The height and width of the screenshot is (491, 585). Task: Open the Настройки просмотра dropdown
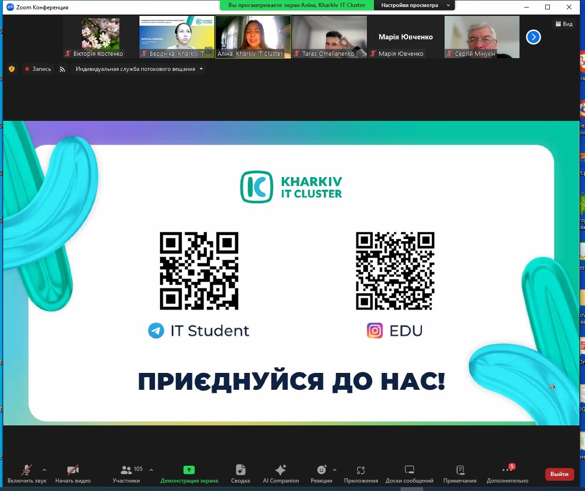click(x=414, y=5)
